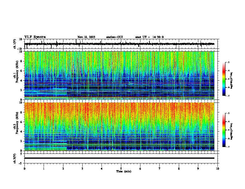This screenshot has width=245, height=189.
Task: Select the log(PSD) label beside ch.1 colorbar
Action: point(232,81)
